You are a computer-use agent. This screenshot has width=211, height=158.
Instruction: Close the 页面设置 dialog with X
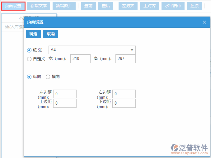(204, 22)
